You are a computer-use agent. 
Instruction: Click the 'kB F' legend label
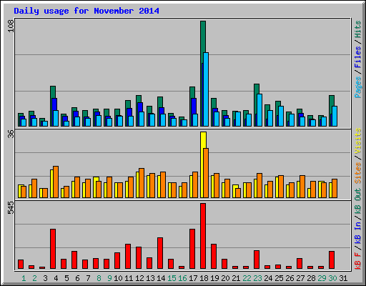coord(358,261)
